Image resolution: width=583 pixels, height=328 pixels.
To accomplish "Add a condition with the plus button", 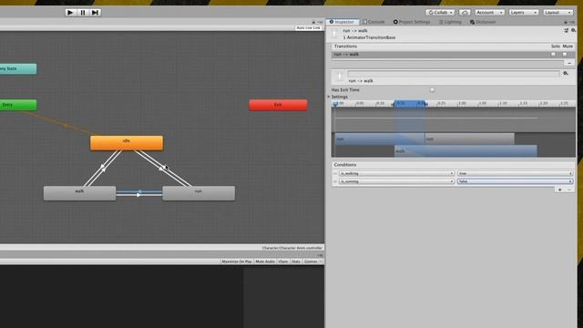I will click(559, 190).
